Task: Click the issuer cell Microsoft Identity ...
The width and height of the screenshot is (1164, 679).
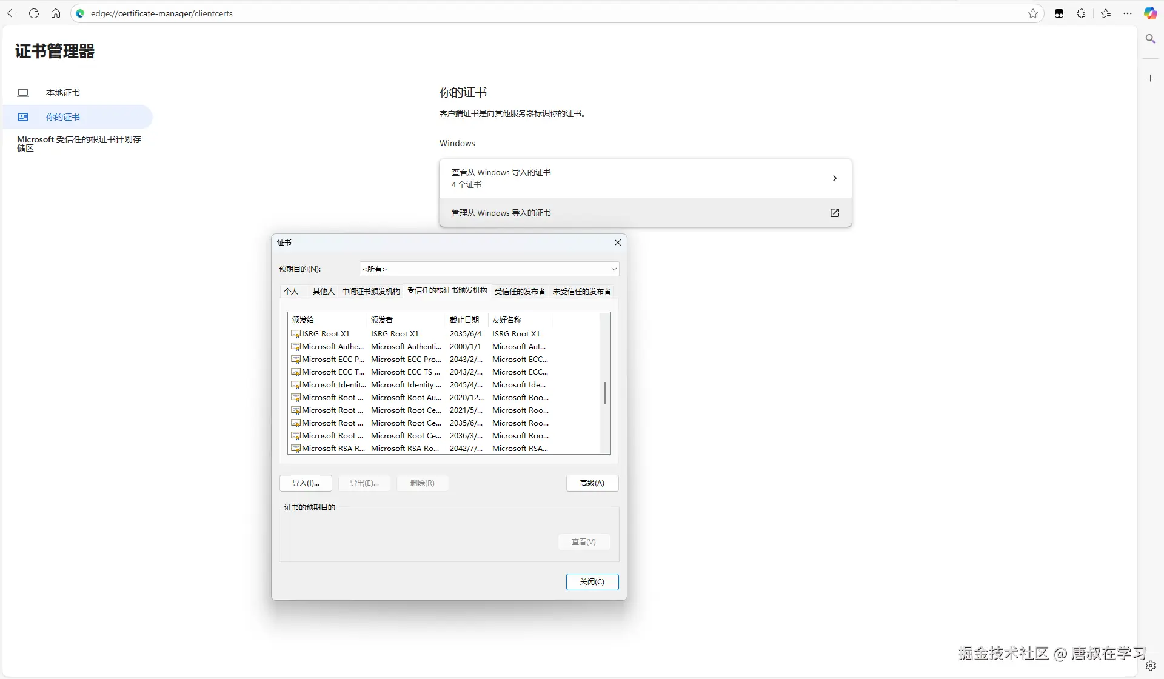Action: 406,385
